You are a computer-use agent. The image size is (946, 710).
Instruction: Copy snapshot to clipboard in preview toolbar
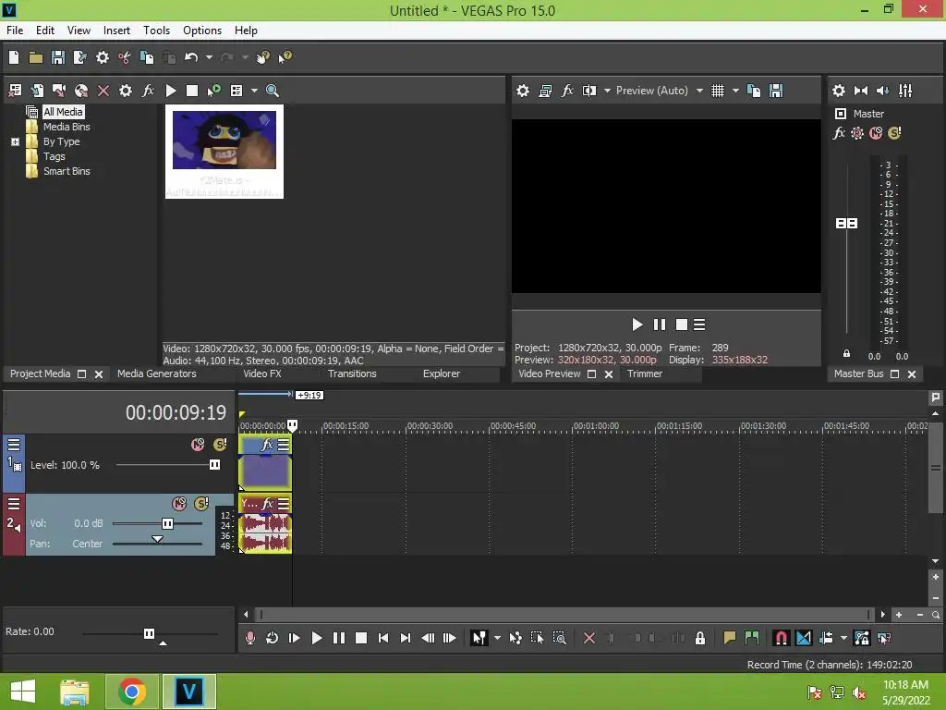point(754,91)
